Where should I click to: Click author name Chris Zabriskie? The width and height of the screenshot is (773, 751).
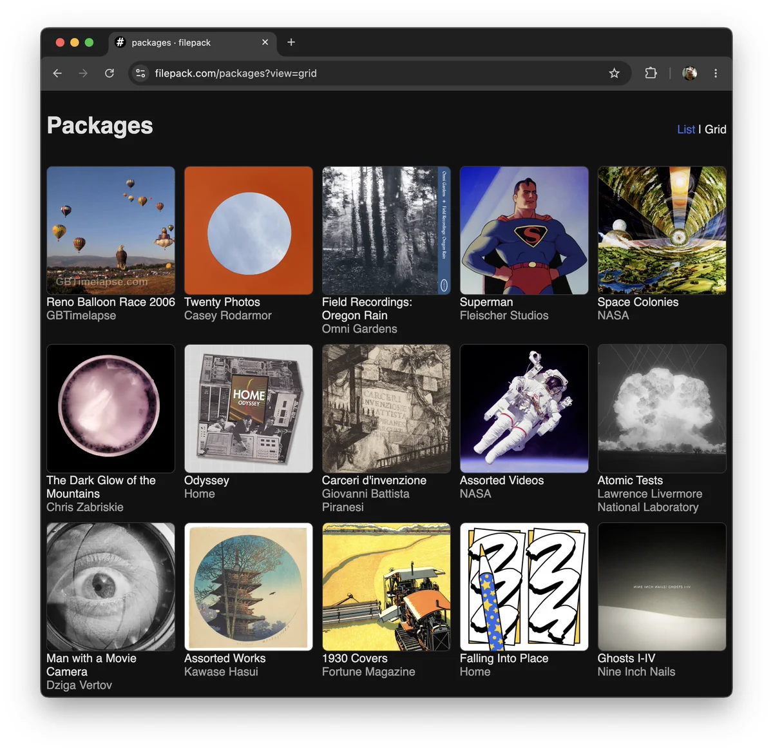(85, 507)
